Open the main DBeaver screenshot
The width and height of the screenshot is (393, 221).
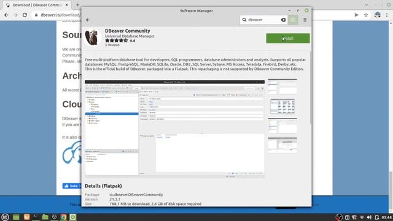tap(174, 129)
